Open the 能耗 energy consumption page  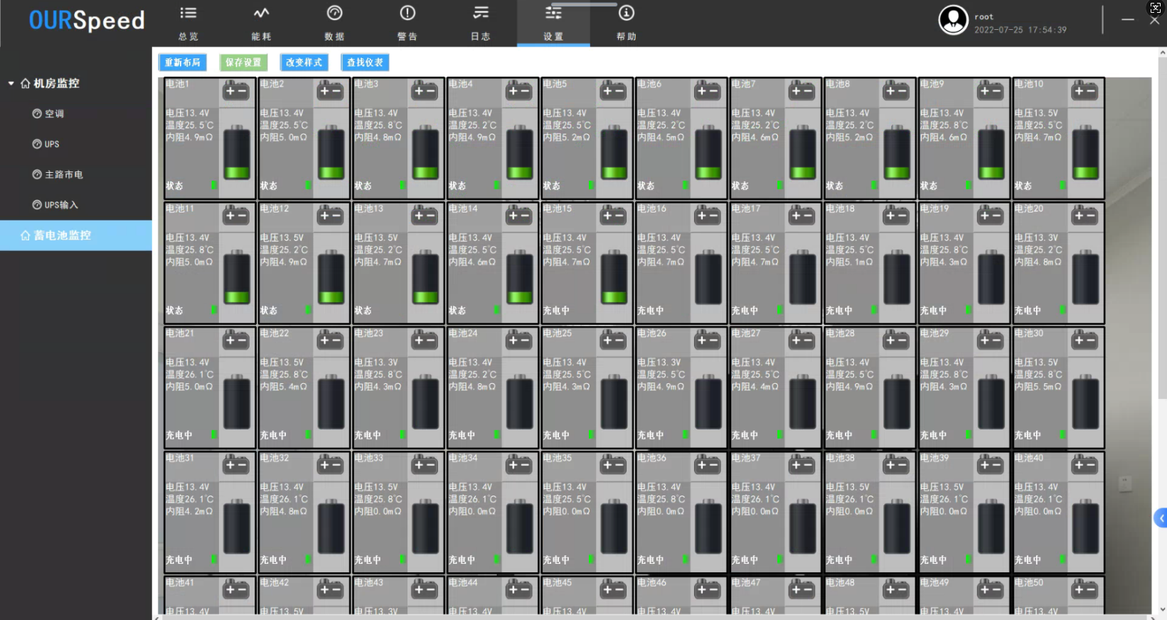261,23
